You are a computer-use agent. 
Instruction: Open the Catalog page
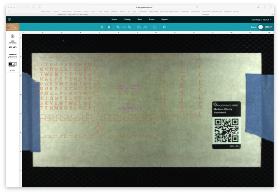click(127, 19)
